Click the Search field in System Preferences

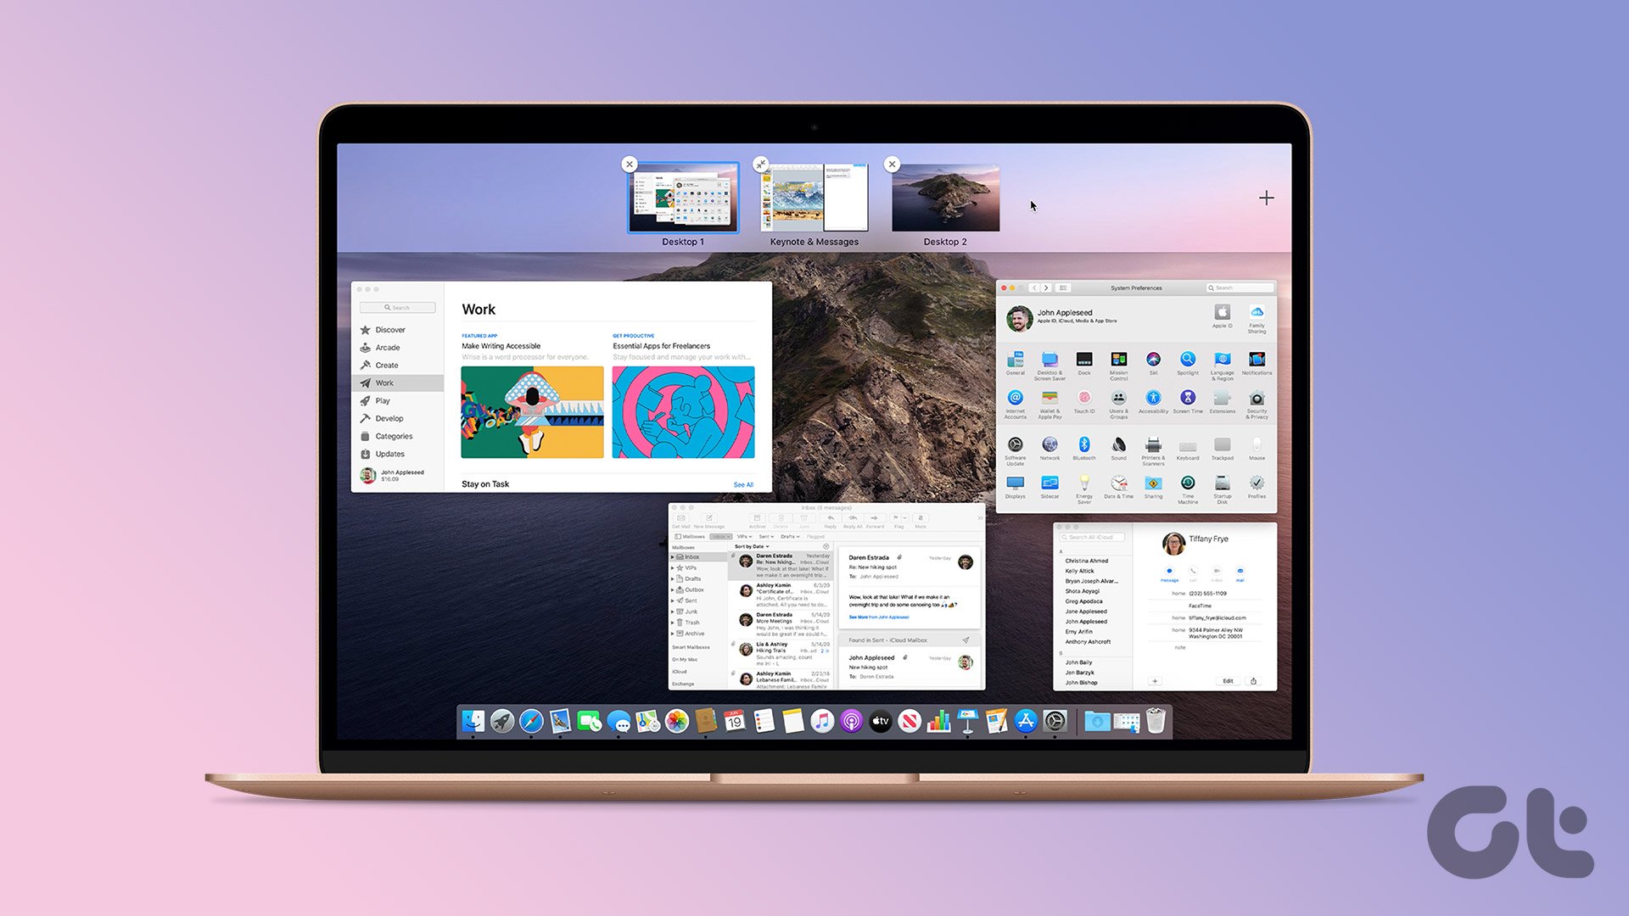coord(1239,288)
